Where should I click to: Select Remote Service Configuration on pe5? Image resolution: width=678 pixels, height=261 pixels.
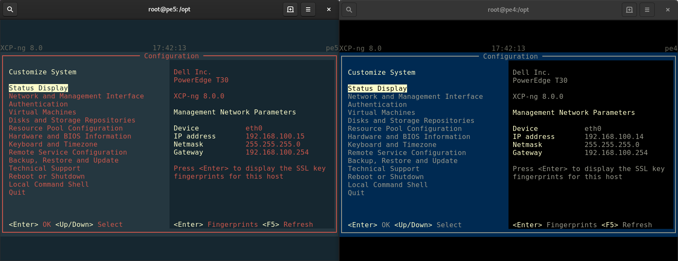(x=68, y=152)
